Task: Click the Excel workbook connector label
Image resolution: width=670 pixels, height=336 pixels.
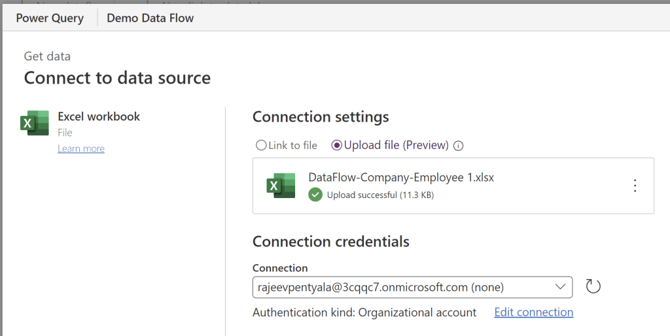Action: (x=99, y=116)
